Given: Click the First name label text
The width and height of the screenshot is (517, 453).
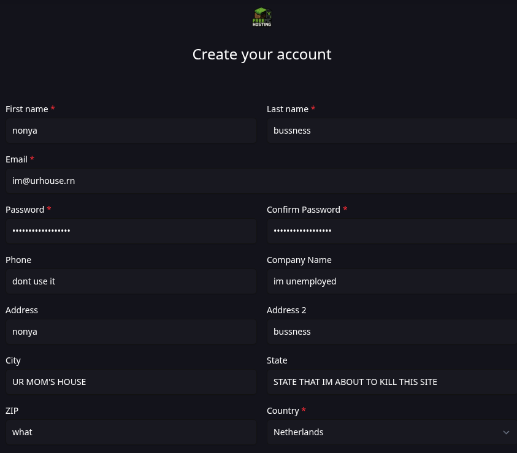Looking at the screenshot, I should pos(27,109).
